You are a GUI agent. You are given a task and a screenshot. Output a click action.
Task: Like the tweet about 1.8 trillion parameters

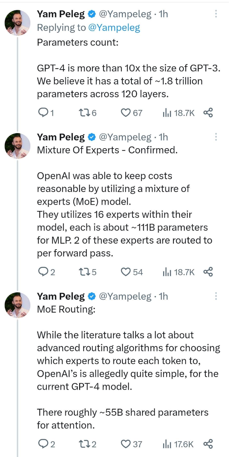pyautogui.click(x=132, y=113)
